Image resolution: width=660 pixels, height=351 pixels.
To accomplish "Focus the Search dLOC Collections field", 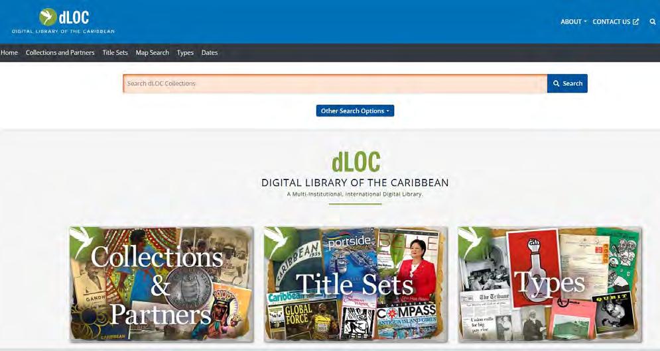I will [x=335, y=83].
